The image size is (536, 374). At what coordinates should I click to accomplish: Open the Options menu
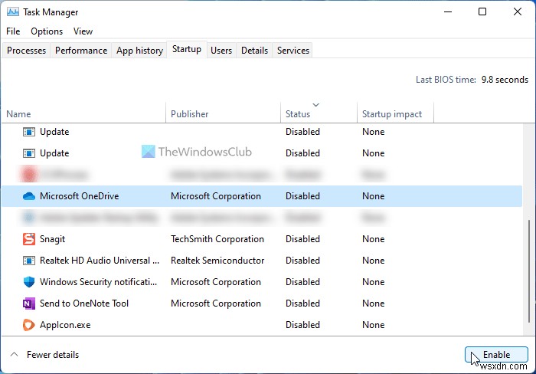point(47,31)
